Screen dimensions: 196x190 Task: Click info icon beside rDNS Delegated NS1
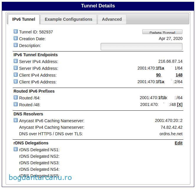[16, 149]
